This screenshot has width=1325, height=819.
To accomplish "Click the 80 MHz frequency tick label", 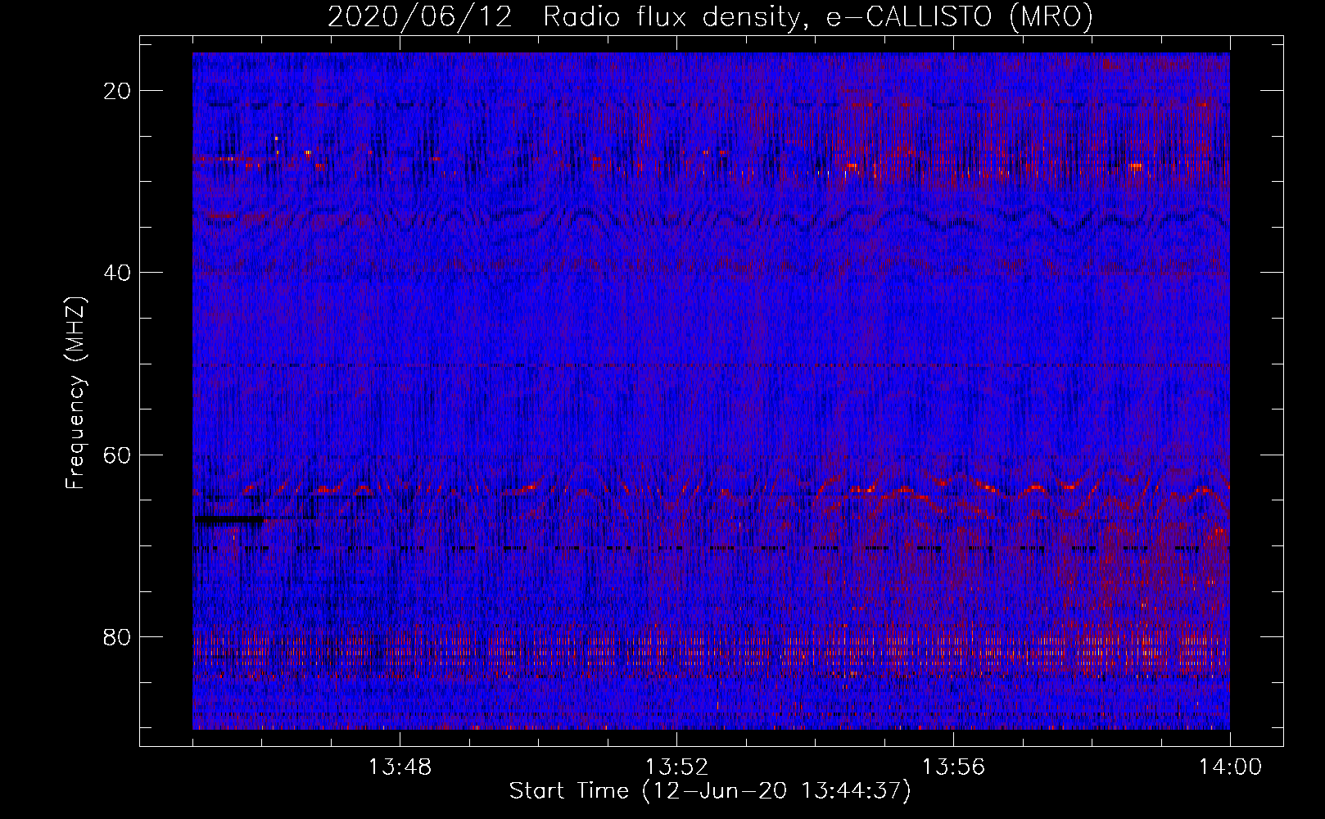I will coord(118,636).
